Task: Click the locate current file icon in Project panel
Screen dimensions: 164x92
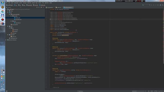Action: (x=37, y=7)
